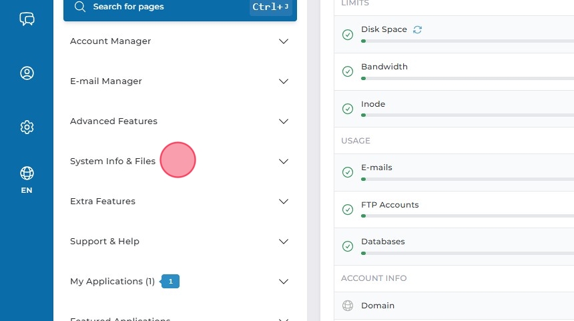Click the Databases usage row
The width and height of the screenshot is (574, 321).
pyautogui.click(x=454, y=246)
